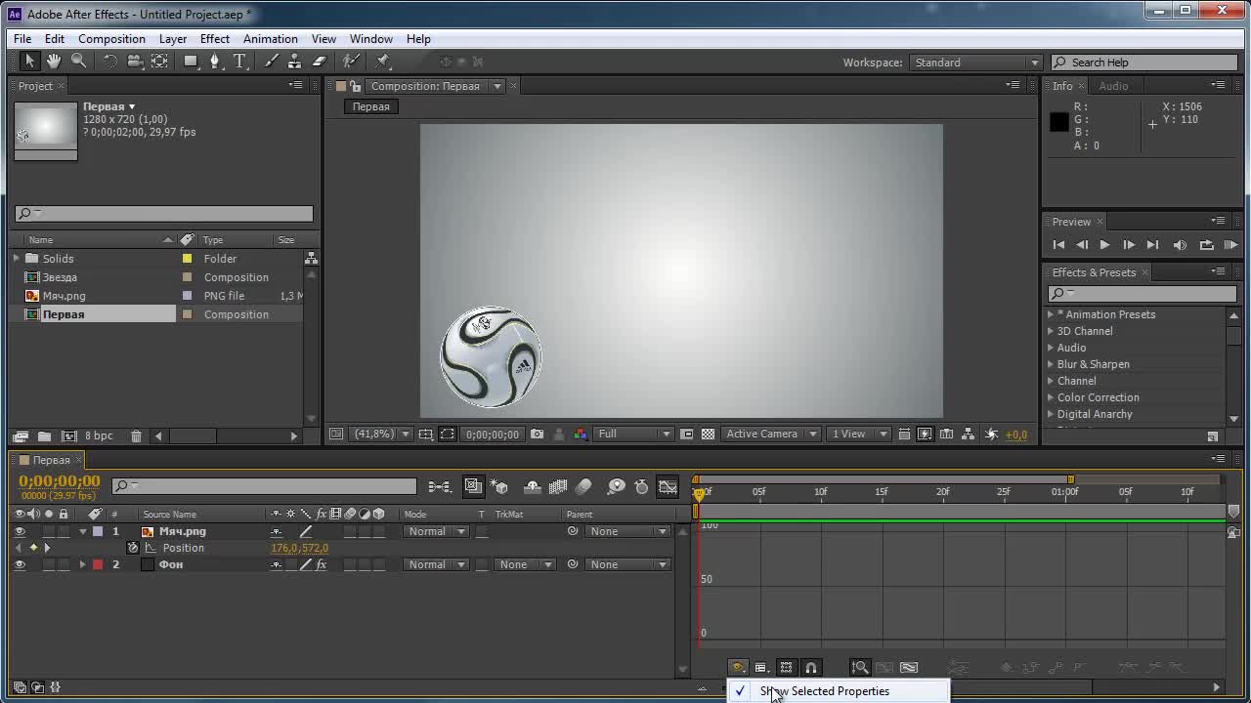This screenshot has height=703, width=1251.
Task: Open Brainstorm lightbulb icon
Action: [x=616, y=486]
